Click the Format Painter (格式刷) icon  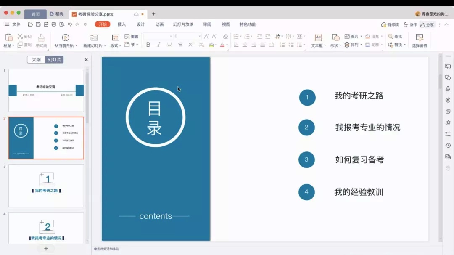click(41, 38)
